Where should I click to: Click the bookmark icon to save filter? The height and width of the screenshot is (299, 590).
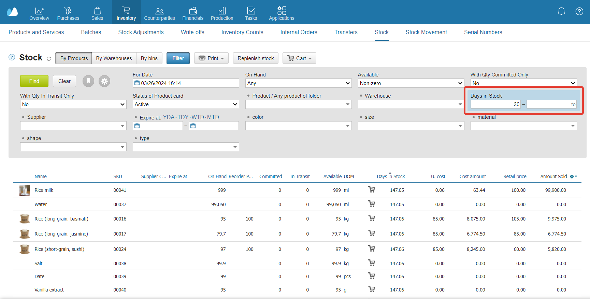click(88, 81)
